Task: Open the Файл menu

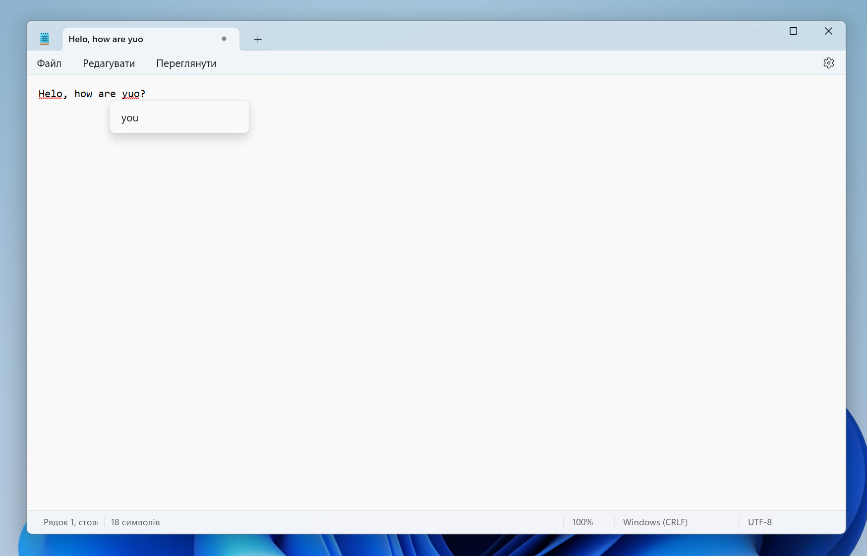Action: (x=49, y=63)
